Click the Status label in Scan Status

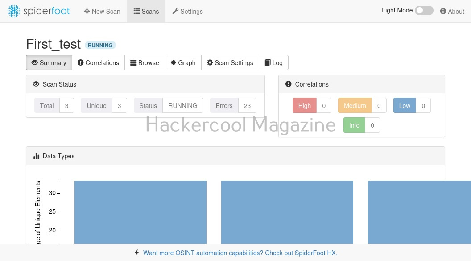click(148, 105)
